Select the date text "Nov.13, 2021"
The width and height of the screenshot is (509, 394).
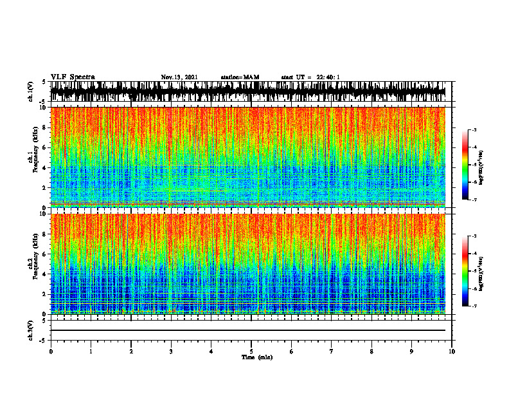click(x=179, y=77)
